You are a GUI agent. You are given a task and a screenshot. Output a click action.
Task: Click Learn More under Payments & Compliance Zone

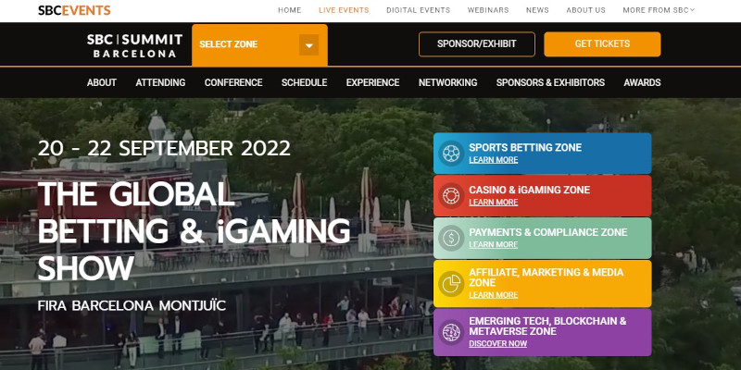click(494, 244)
